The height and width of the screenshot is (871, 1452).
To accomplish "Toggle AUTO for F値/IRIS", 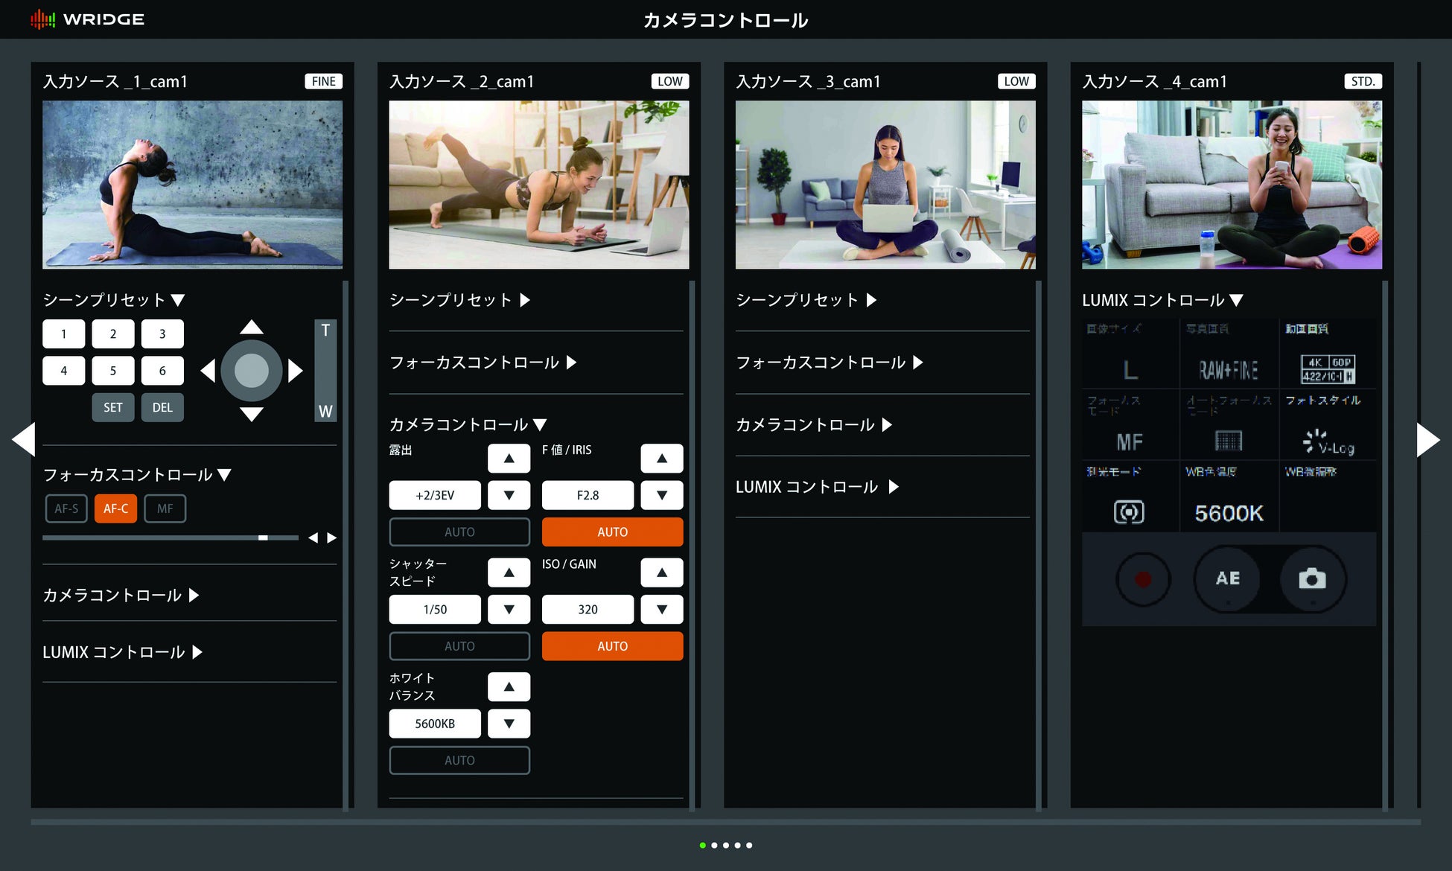I will coord(611,532).
